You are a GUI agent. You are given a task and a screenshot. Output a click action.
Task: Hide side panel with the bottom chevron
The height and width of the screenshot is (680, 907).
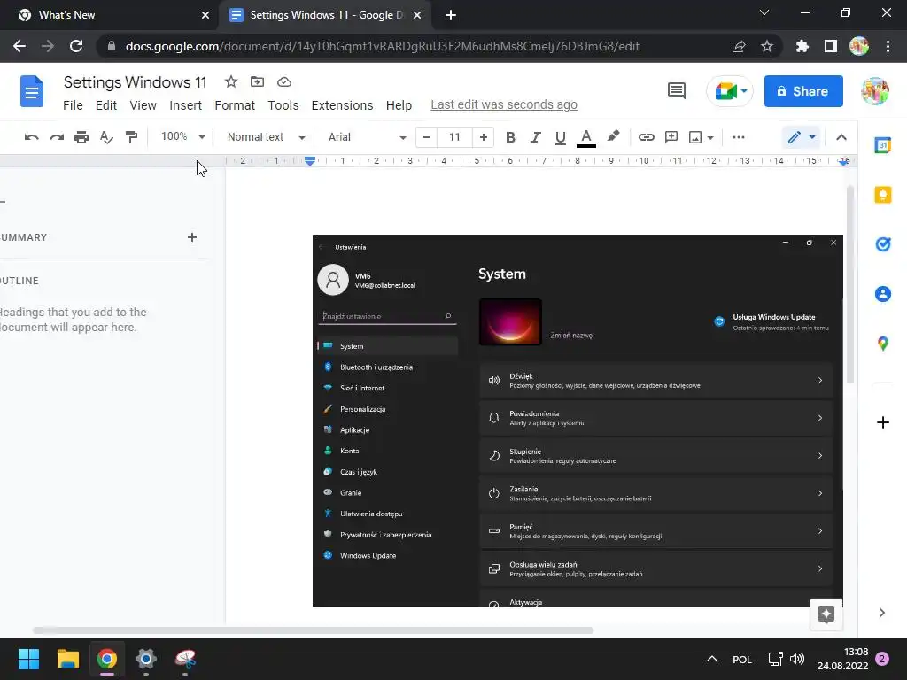(881, 613)
